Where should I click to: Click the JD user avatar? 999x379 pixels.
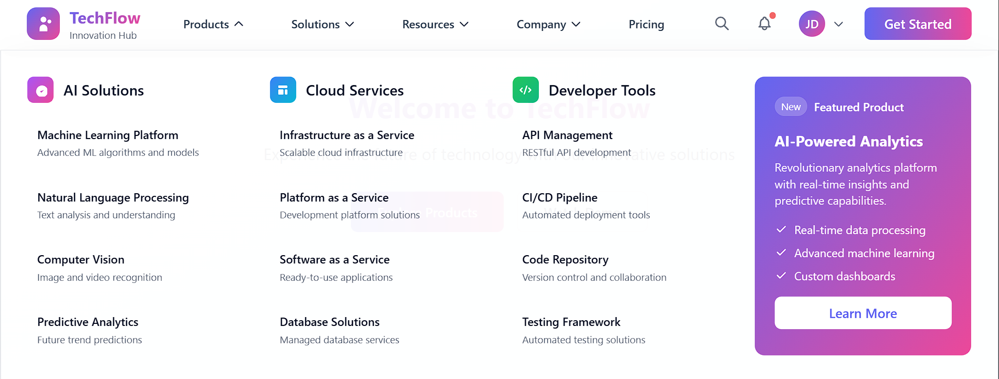point(811,24)
